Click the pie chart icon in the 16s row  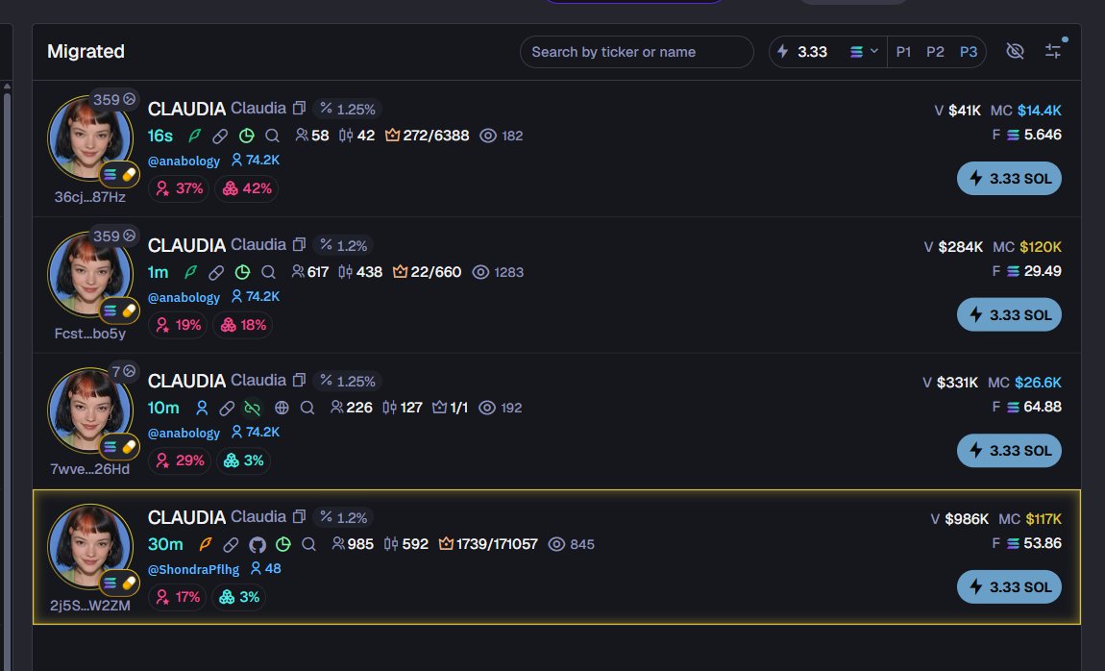[x=246, y=137]
